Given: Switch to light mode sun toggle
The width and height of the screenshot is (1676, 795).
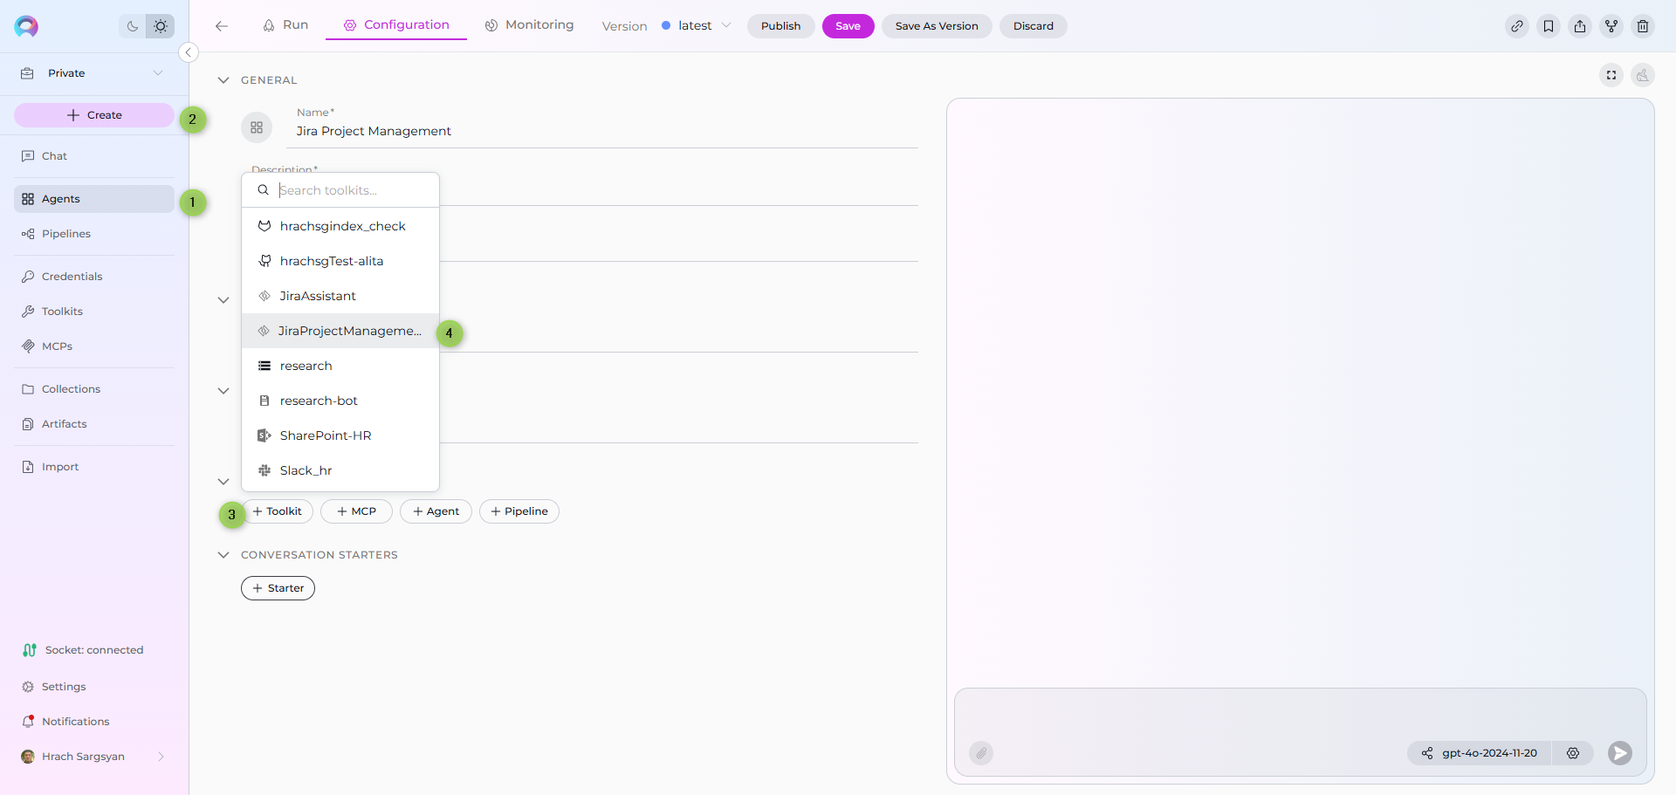Looking at the screenshot, I should pos(161,26).
